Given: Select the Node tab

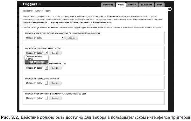Looking at the screenshot, I should [121, 5].
